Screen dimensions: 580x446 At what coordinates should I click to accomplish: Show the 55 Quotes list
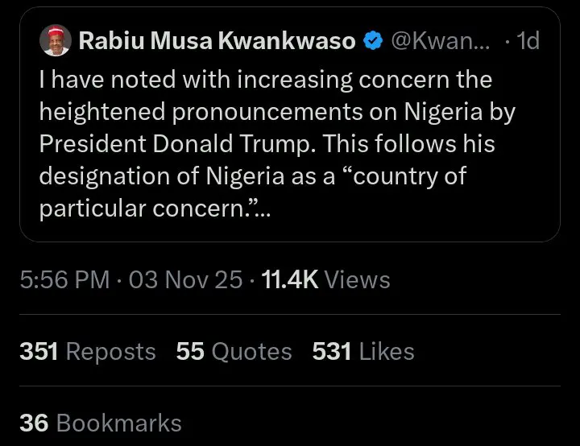234,352
